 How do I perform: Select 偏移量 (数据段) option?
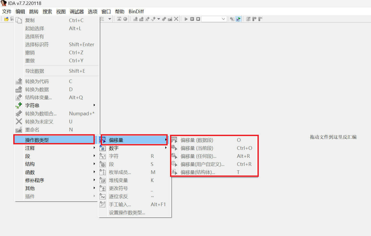click(x=214, y=140)
